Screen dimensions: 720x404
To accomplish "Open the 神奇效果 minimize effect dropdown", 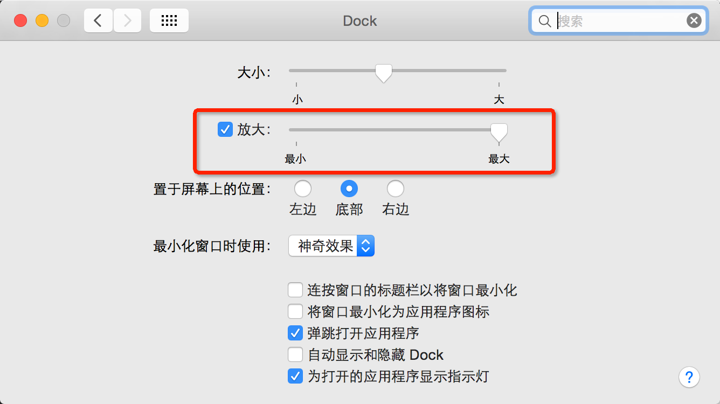I will 331,246.
